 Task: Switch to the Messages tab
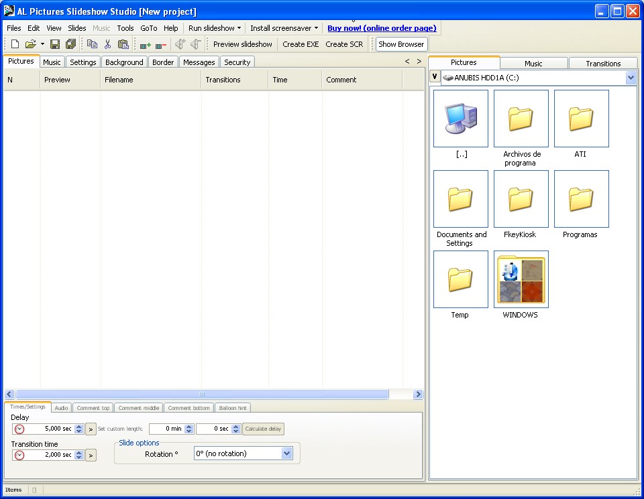coord(199,62)
